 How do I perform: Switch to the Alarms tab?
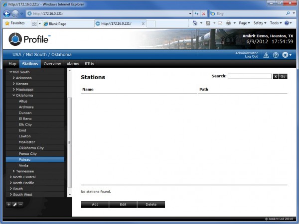coord(73,64)
